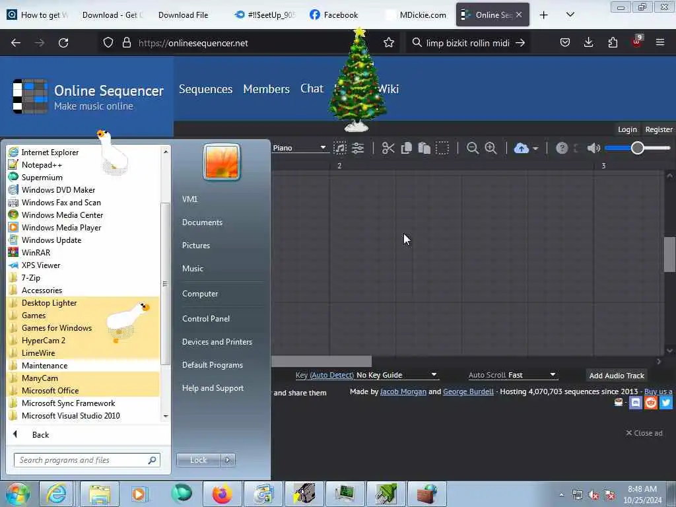676x507 pixels.
Task: Click the note selection marquee icon
Action: pos(340,149)
